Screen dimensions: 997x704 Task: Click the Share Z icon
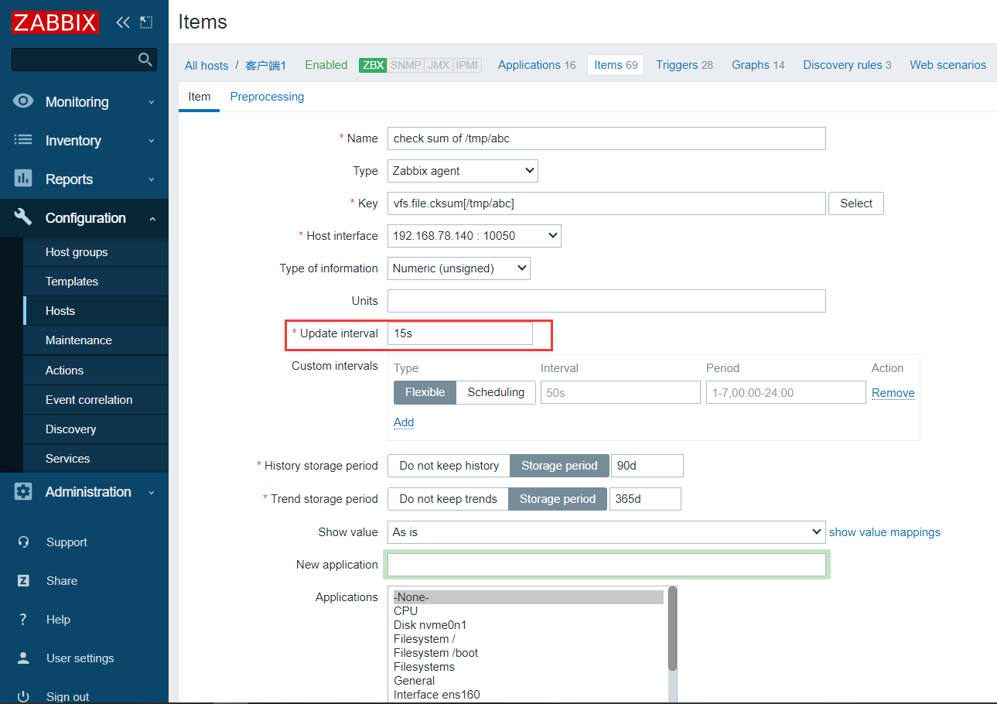[23, 581]
